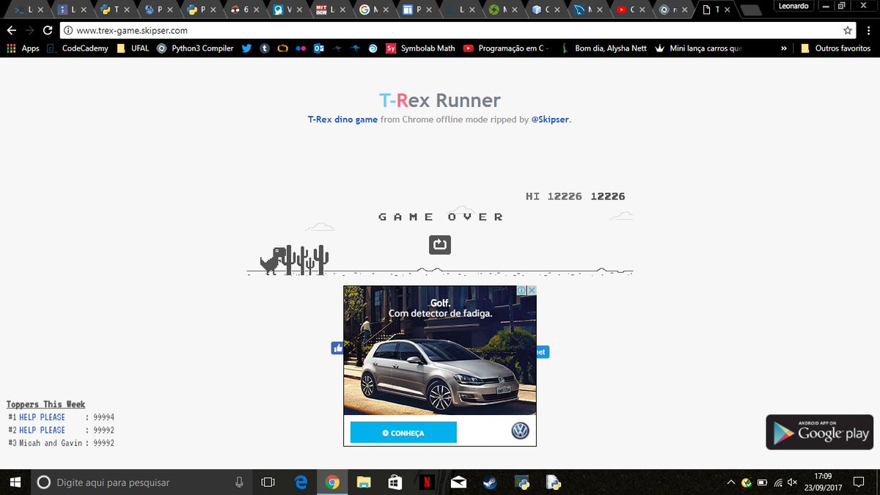Open Windows Start menu
Viewport: 880px width, 495px height.
point(16,482)
